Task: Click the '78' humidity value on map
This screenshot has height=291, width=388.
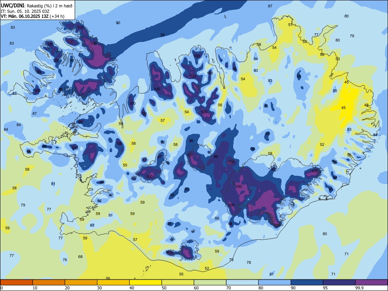Action: [x=249, y=263]
